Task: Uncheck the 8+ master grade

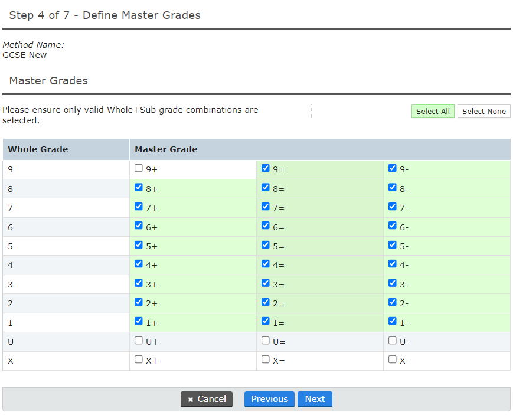Action: click(x=138, y=187)
